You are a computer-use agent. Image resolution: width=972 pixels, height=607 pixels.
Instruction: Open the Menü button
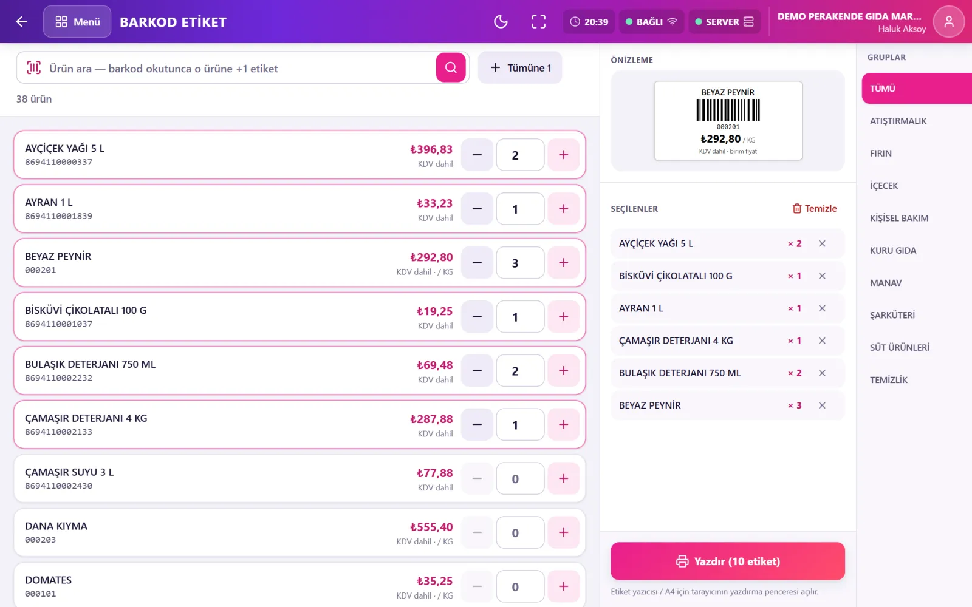coord(77,22)
